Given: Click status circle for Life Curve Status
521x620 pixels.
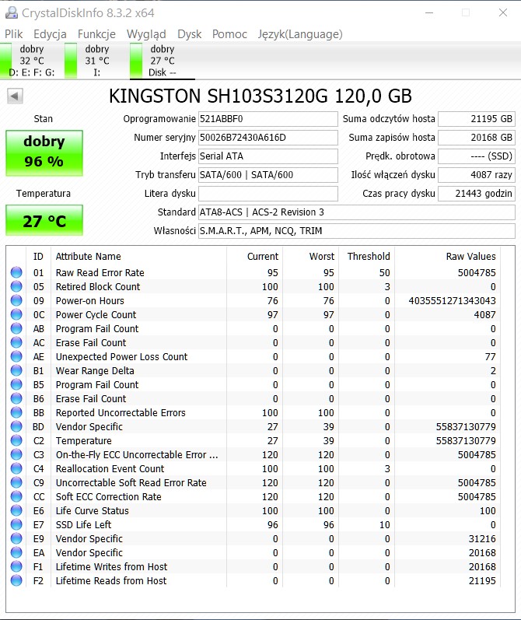Looking at the screenshot, I should click(x=16, y=510).
